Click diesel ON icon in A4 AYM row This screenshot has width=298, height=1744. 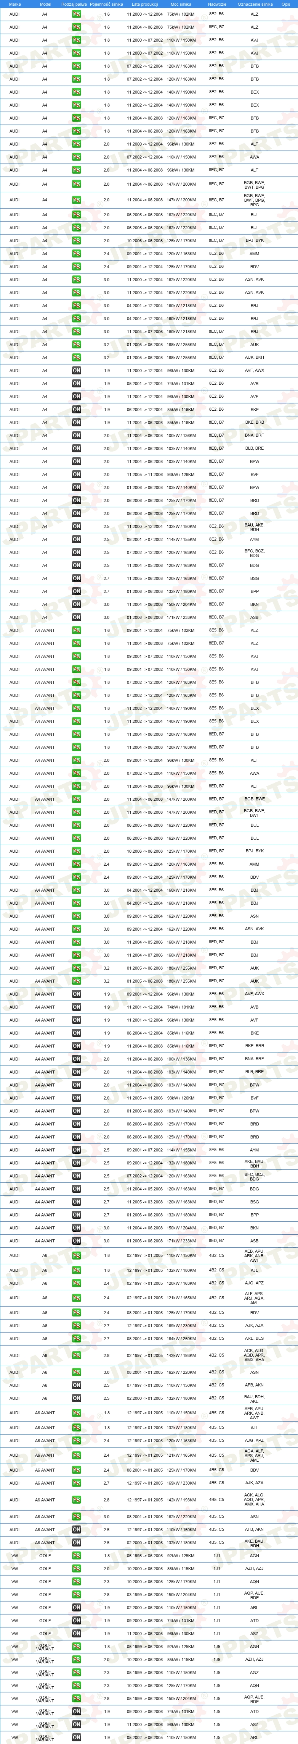tap(76, 539)
